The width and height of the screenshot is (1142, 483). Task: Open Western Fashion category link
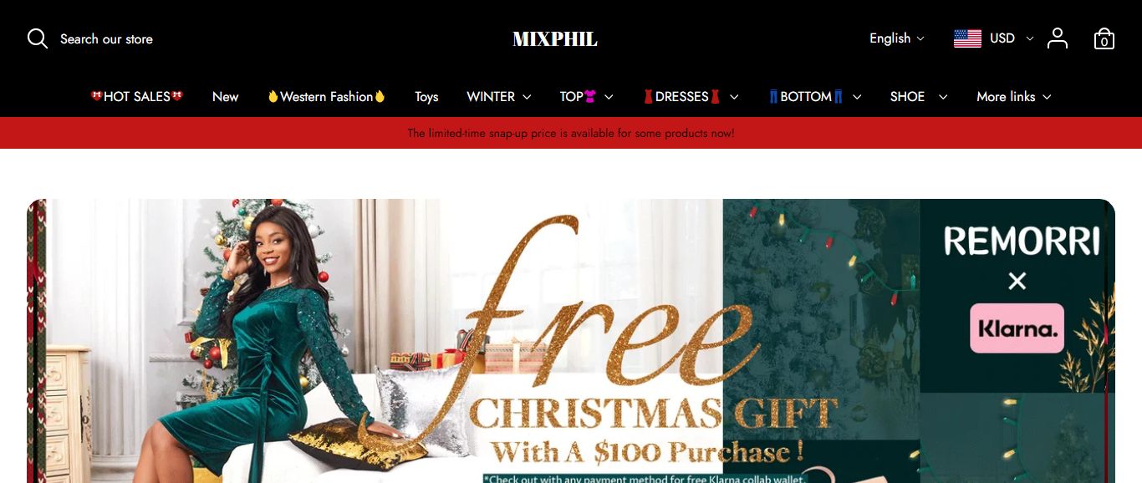pos(327,97)
